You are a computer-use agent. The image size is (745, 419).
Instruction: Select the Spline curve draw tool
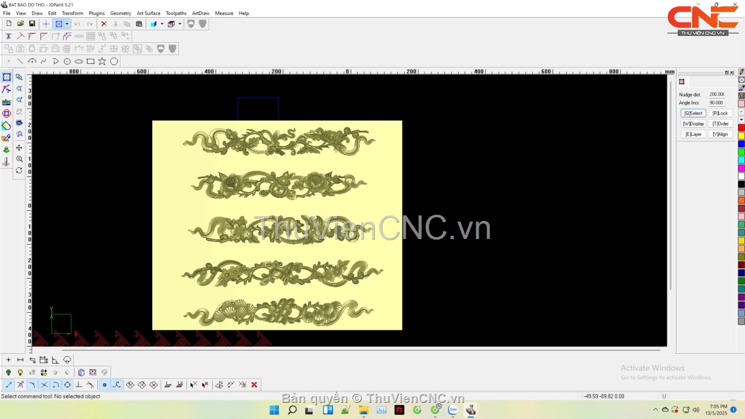43,61
